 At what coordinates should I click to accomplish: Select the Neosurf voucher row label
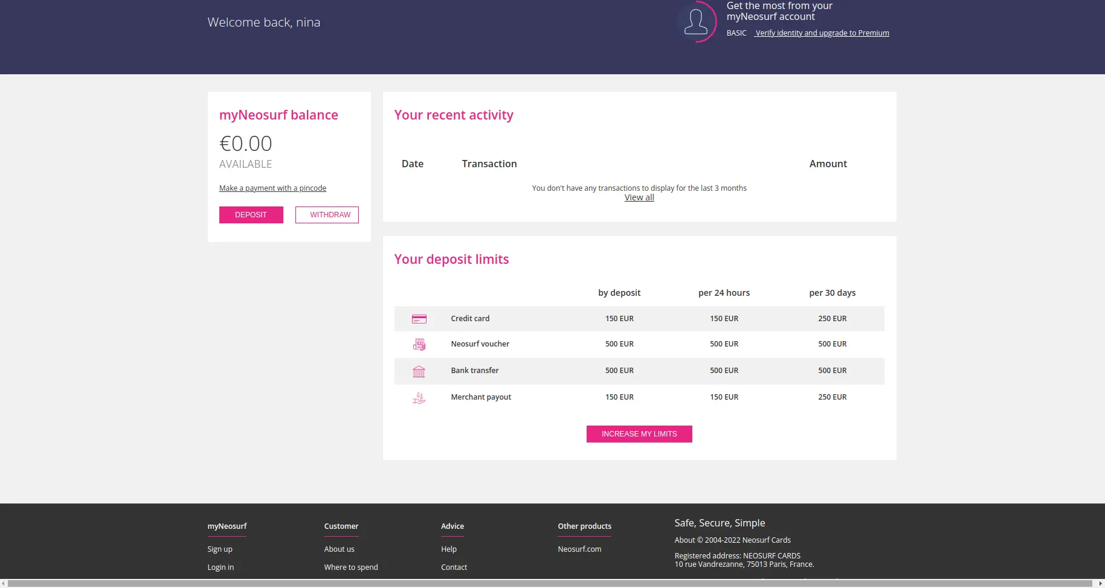point(480,344)
